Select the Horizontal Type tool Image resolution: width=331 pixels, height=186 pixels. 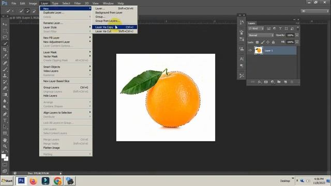(5, 120)
